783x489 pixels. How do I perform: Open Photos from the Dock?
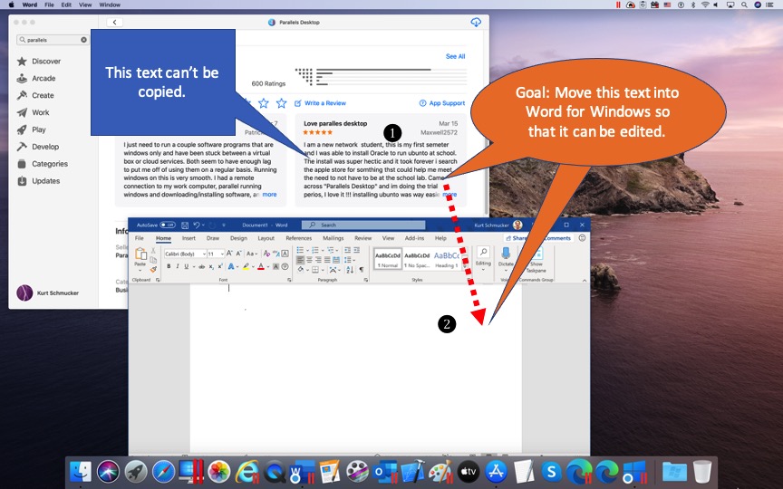coord(218,472)
